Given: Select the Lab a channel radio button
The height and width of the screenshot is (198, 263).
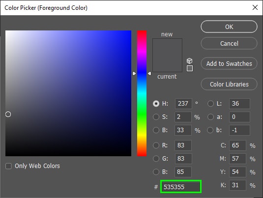Looking at the screenshot, I should [210, 117].
